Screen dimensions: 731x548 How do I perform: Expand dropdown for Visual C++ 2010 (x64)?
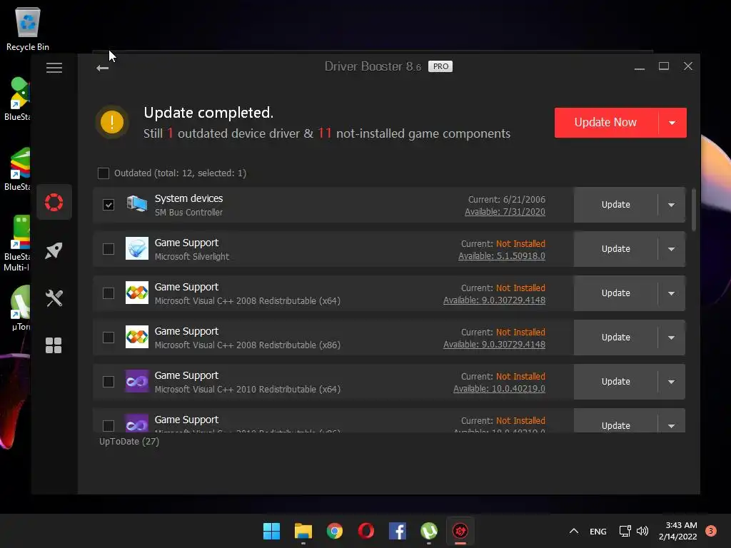(x=671, y=382)
